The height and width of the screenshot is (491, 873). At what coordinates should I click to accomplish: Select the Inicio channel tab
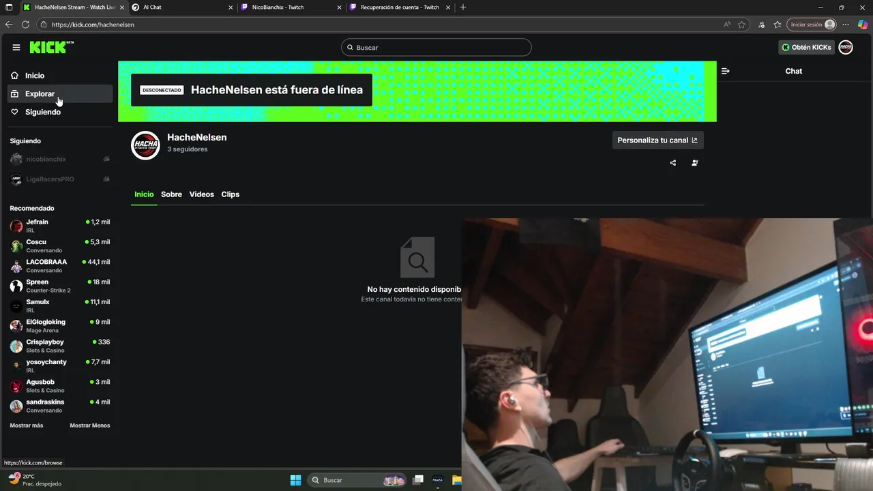pos(144,194)
